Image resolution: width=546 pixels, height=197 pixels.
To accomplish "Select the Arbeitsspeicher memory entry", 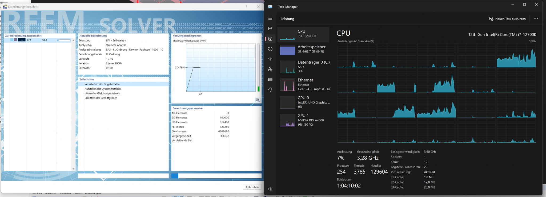I will point(303,50).
